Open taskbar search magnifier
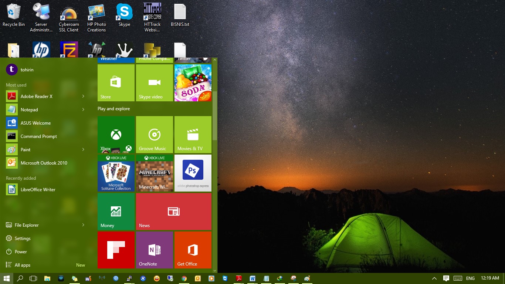Screen dimensions: 505x284 [20, 278]
